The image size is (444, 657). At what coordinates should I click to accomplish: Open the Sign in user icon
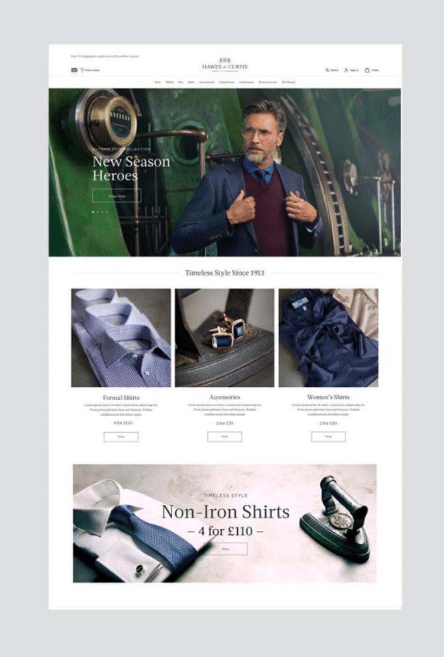click(346, 70)
